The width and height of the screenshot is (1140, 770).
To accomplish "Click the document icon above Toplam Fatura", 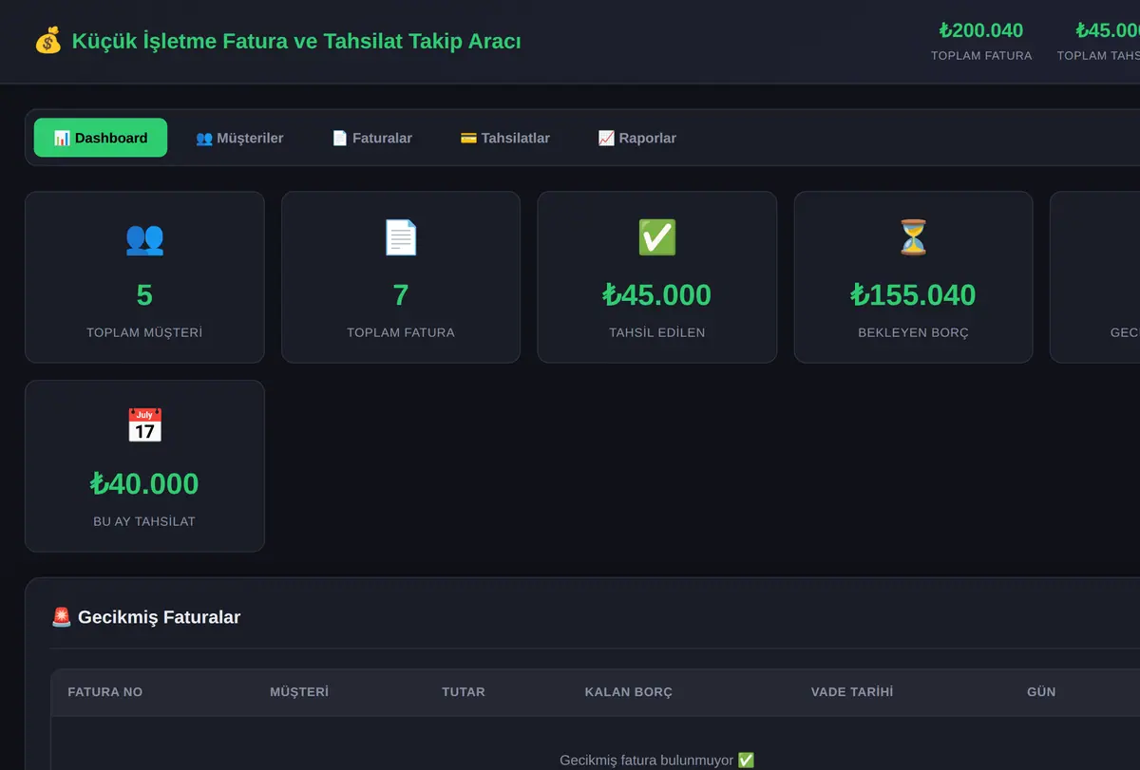I will pos(401,238).
